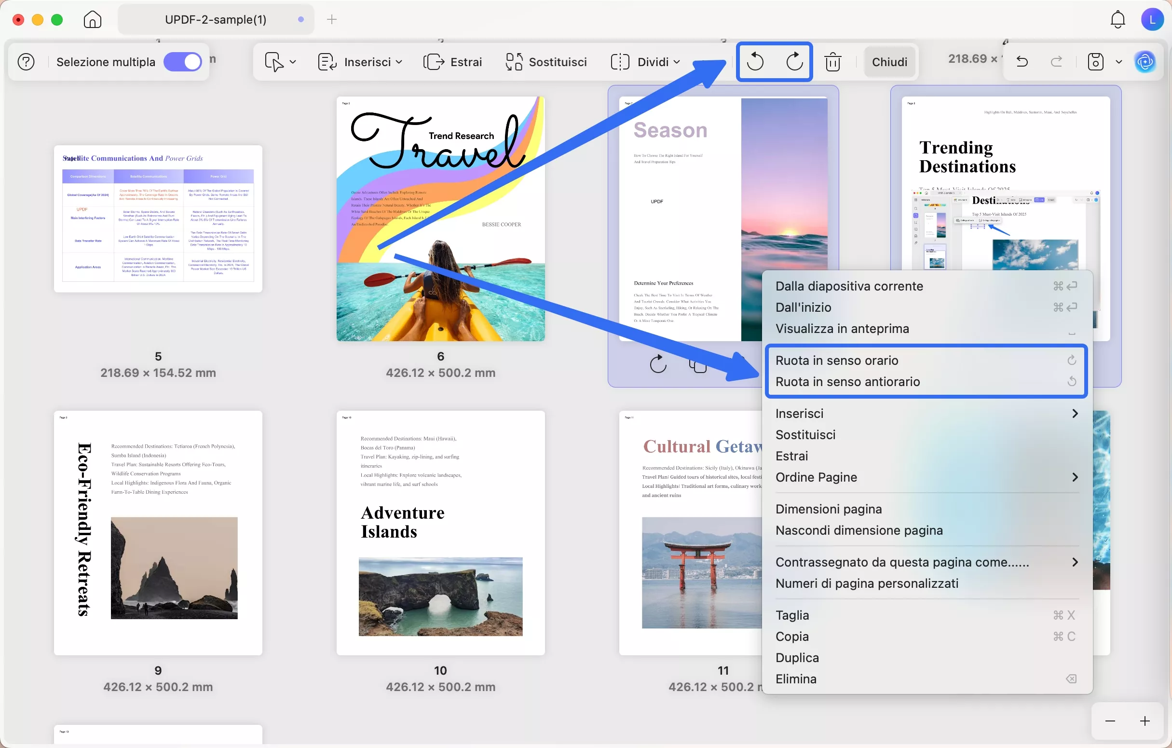Click the zoom in plus control
The width and height of the screenshot is (1172, 748).
click(1144, 720)
